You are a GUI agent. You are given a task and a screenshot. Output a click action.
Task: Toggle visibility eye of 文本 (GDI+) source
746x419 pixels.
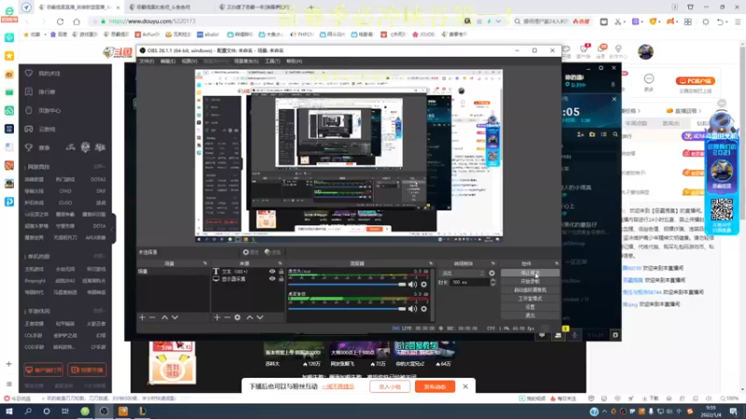pyautogui.click(x=272, y=271)
